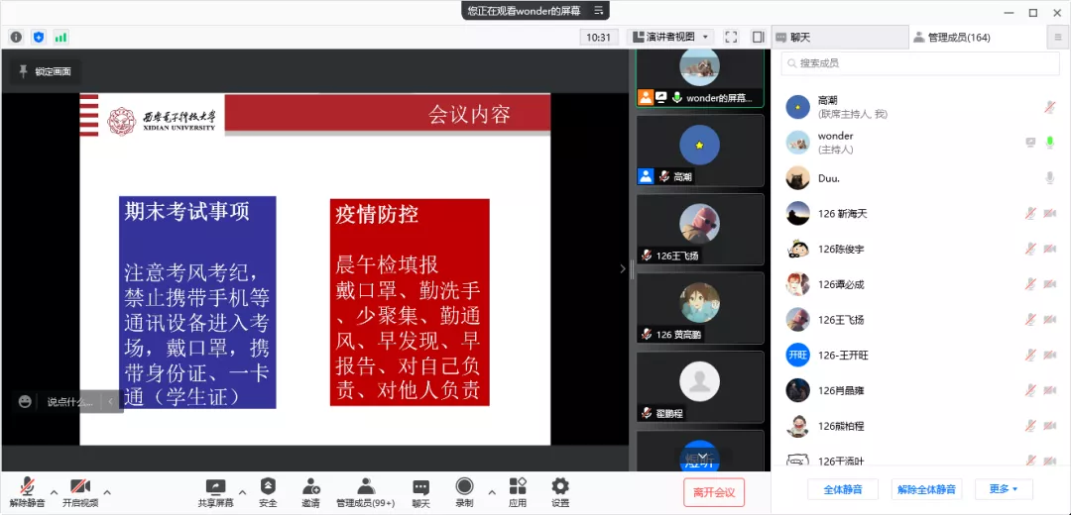Image resolution: width=1071 pixels, height=515 pixels.
Task: Click the 邀请 invite icon
Action: [310, 486]
